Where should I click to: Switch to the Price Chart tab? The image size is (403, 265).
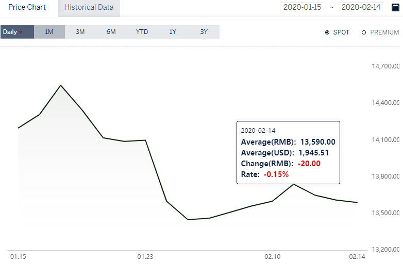[27, 7]
